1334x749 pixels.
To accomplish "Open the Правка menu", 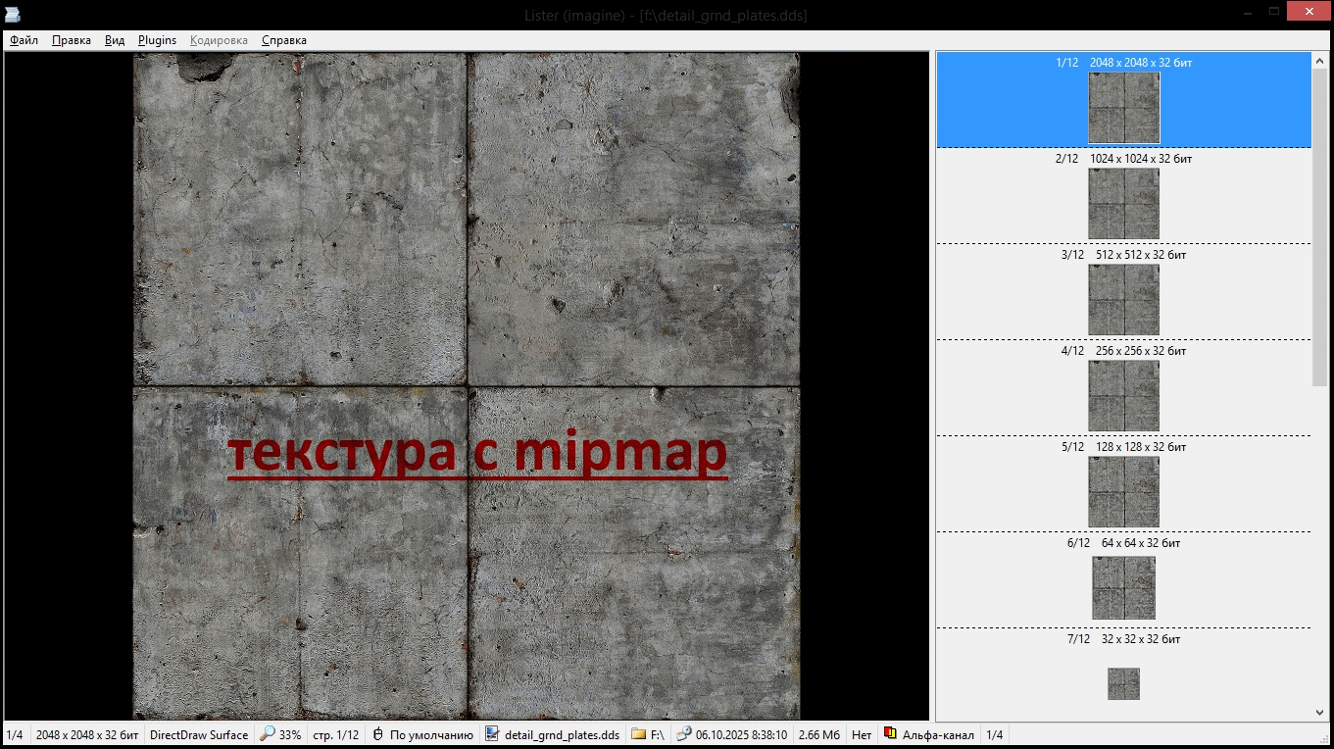I will 72,40.
